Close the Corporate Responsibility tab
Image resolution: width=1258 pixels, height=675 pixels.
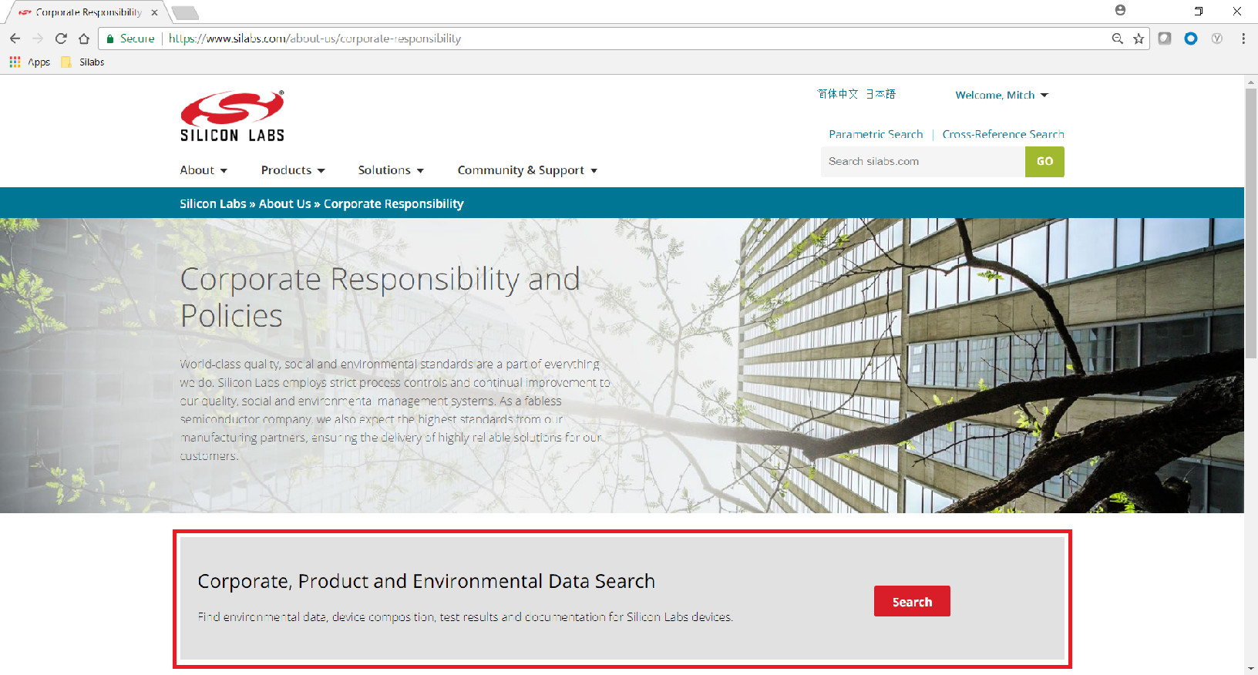[154, 12]
